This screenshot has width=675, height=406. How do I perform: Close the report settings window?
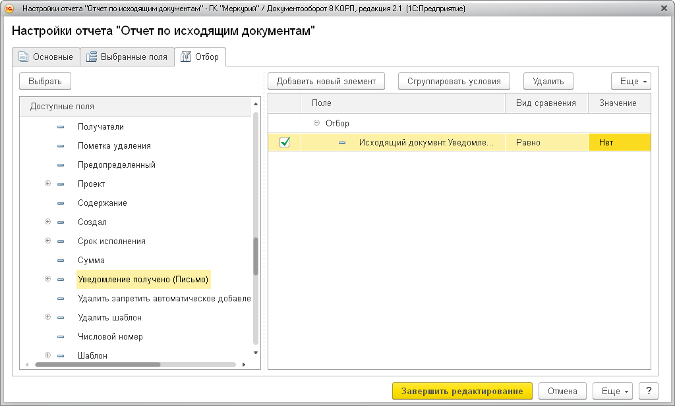(x=664, y=8)
